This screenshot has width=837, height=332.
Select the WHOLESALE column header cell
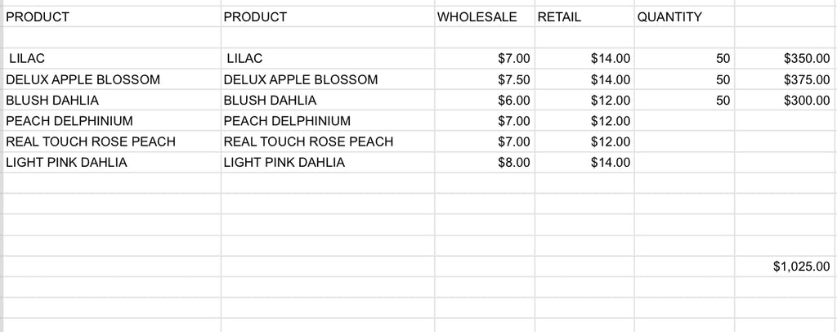point(483,17)
